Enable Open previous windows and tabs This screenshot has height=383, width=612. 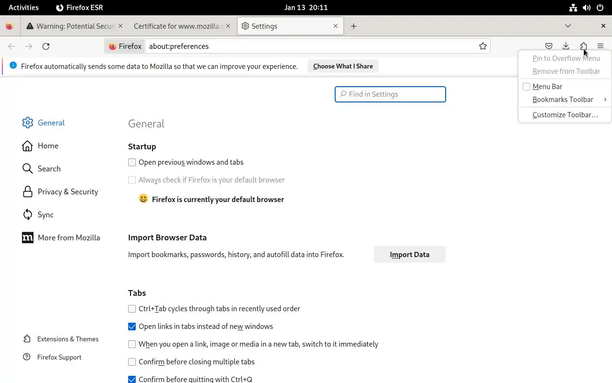(132, 162)
